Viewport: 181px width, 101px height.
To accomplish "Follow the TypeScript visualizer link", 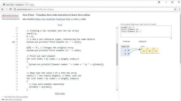I will coord(61,19).
